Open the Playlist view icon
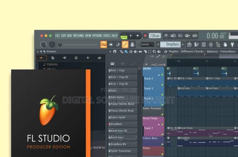 tap(189, 44)
